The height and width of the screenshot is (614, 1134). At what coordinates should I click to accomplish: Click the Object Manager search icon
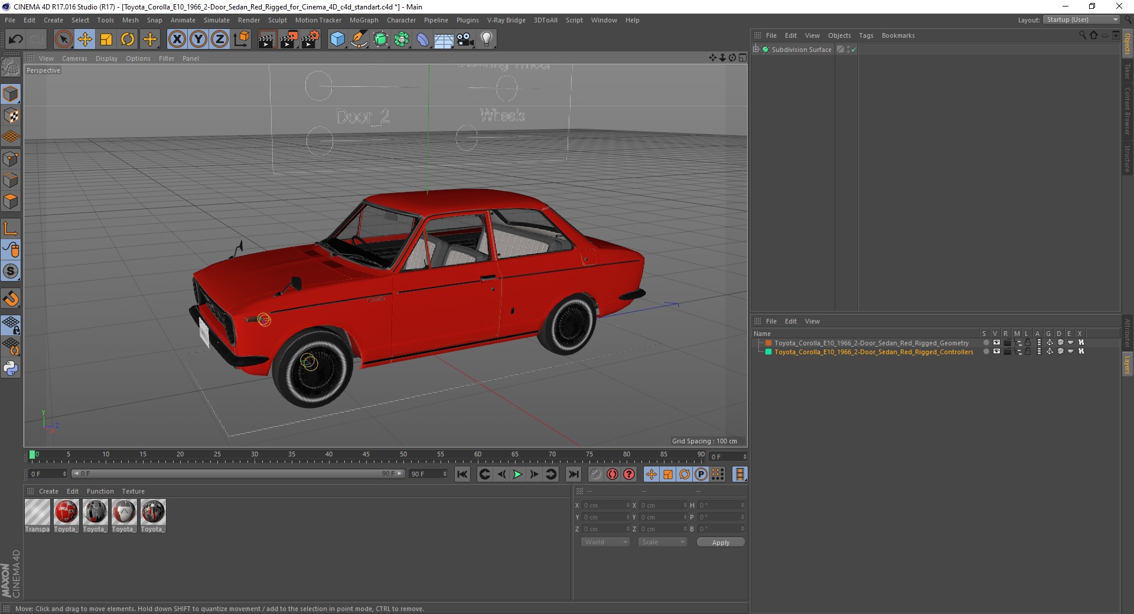pyautogui.click(x=1082, y=35)
